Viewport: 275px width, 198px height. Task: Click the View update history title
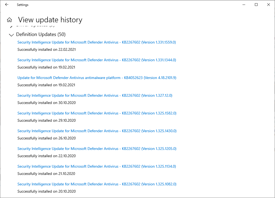(x=50, y=20)
